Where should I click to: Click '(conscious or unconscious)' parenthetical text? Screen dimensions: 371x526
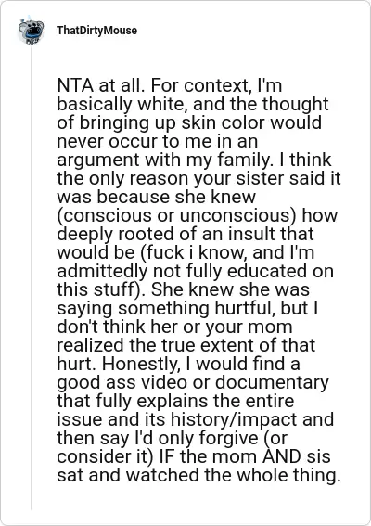click(x=176, y=215)
